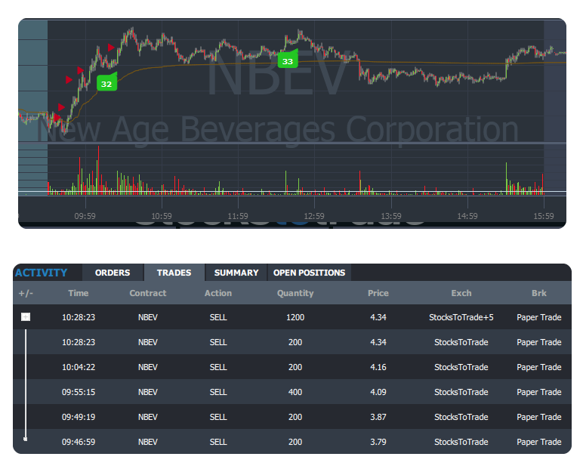This screenshot has width=583, height=469.
Task: Click the Quantity column header
Action: (295, 293)
